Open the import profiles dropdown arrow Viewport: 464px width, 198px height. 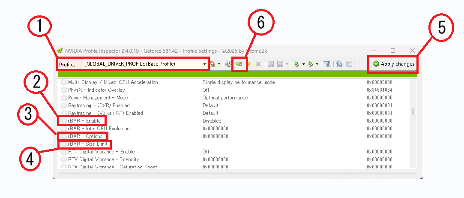click(x=317, y=64)
